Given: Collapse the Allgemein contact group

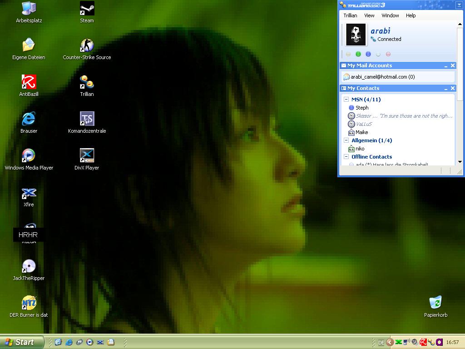Looking at the screenshot, I should click(346, 140).
